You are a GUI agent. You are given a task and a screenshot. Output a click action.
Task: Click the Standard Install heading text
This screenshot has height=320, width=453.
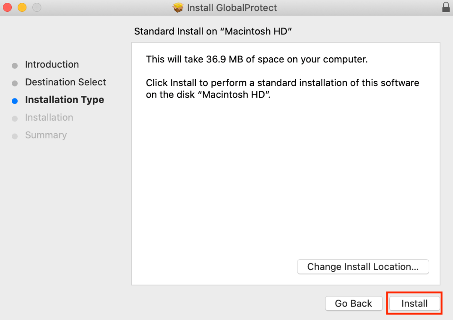pos(213,31)
